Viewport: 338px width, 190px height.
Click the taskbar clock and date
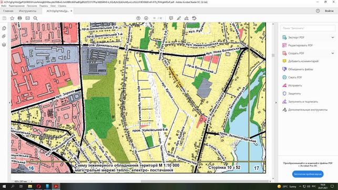(323, 186)
